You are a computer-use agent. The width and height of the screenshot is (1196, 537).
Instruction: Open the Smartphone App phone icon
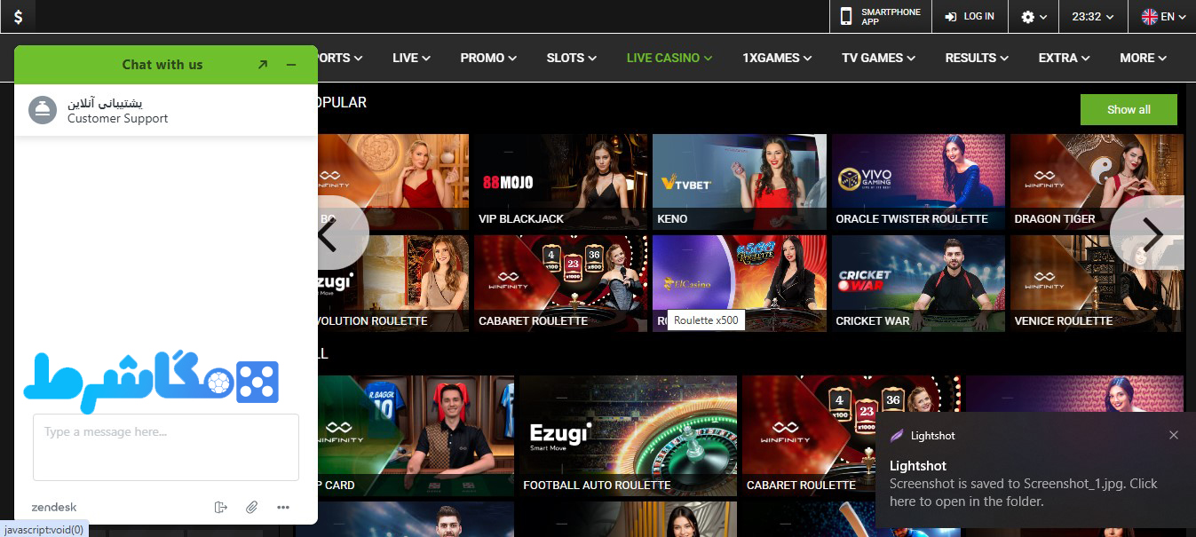click(x=846, y=16)
